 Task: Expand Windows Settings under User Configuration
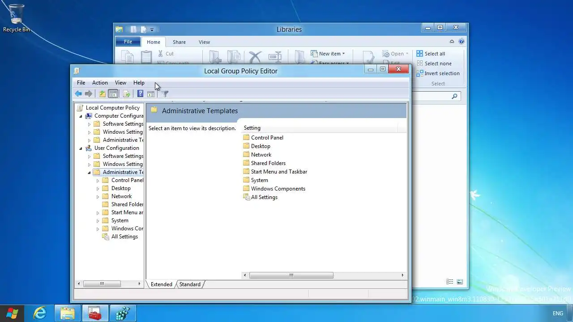tap(89, 164)
